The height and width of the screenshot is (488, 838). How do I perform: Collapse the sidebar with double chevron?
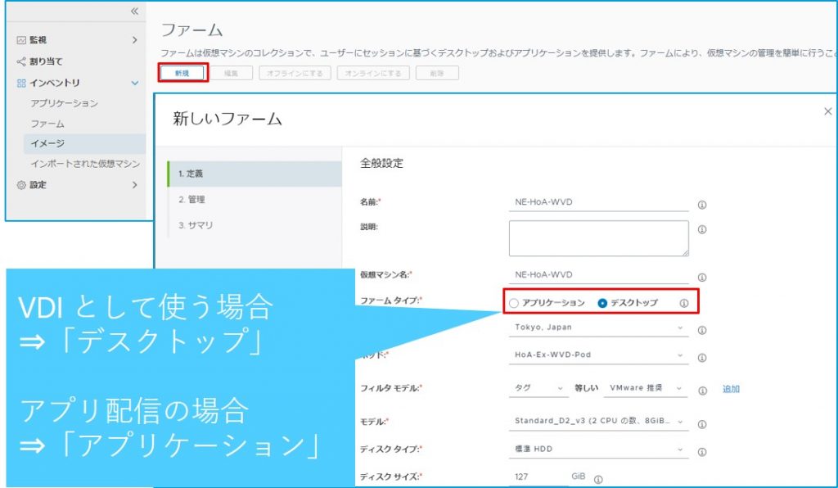134,11
